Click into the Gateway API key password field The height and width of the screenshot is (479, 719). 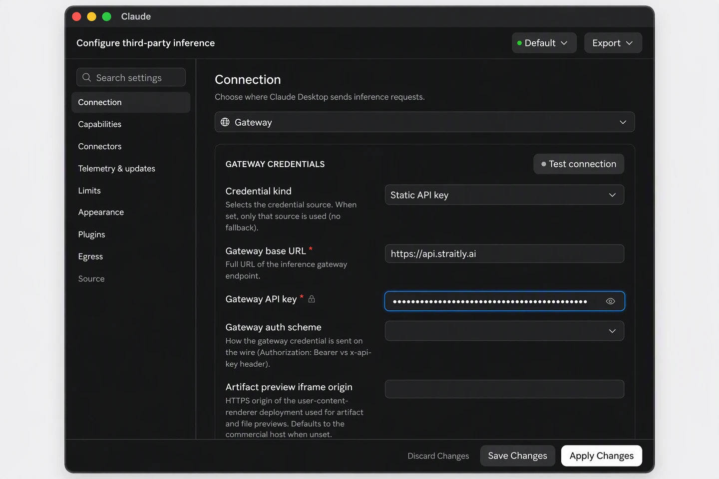(504, 301)
